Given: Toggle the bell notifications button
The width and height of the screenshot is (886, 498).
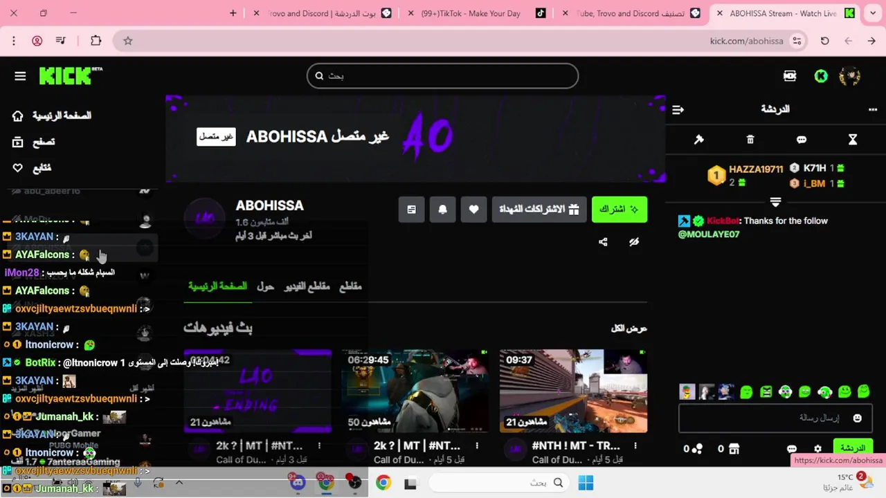Looking at the screenshot, I should (x=442, y=210).
